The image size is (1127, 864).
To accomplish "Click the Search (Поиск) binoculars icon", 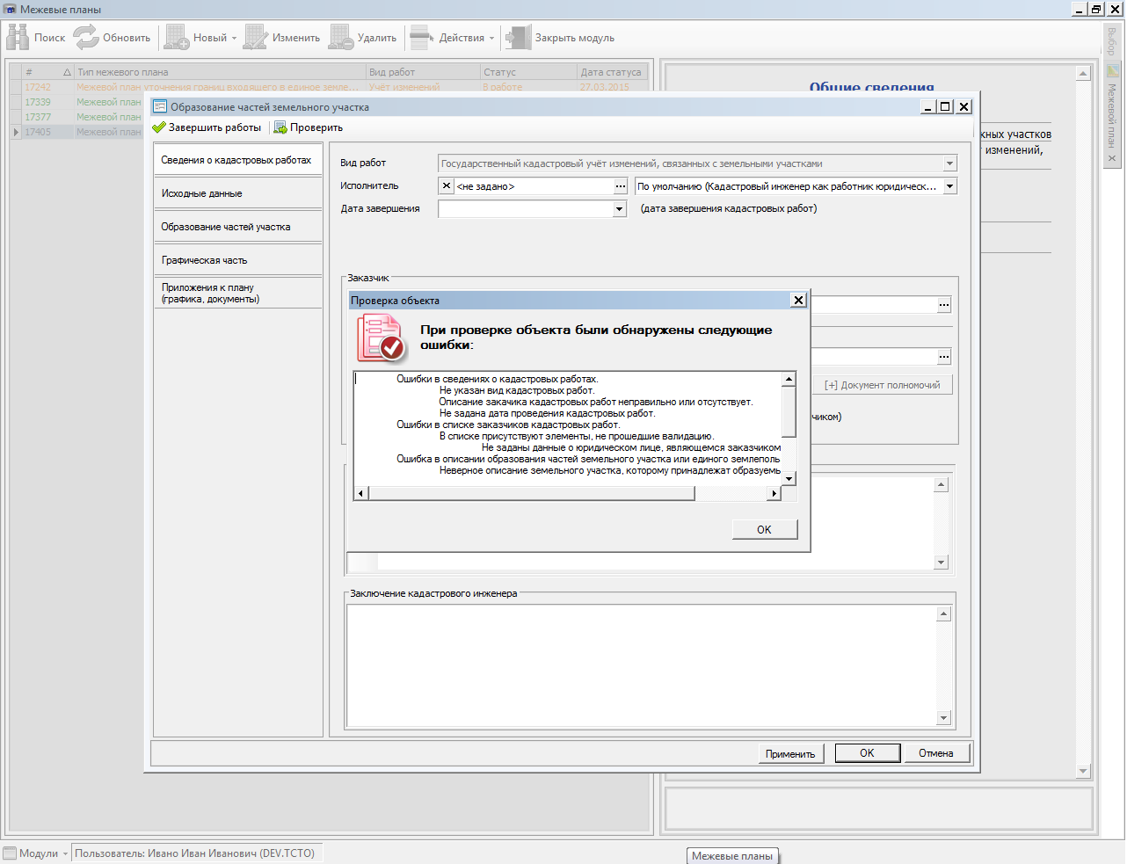I will coord(18,37).
